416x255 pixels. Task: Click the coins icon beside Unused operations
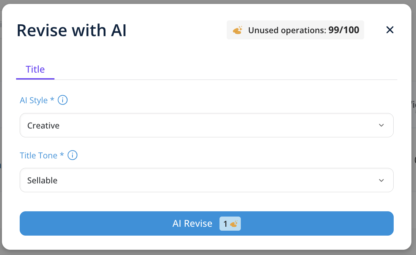coord(238,30)
